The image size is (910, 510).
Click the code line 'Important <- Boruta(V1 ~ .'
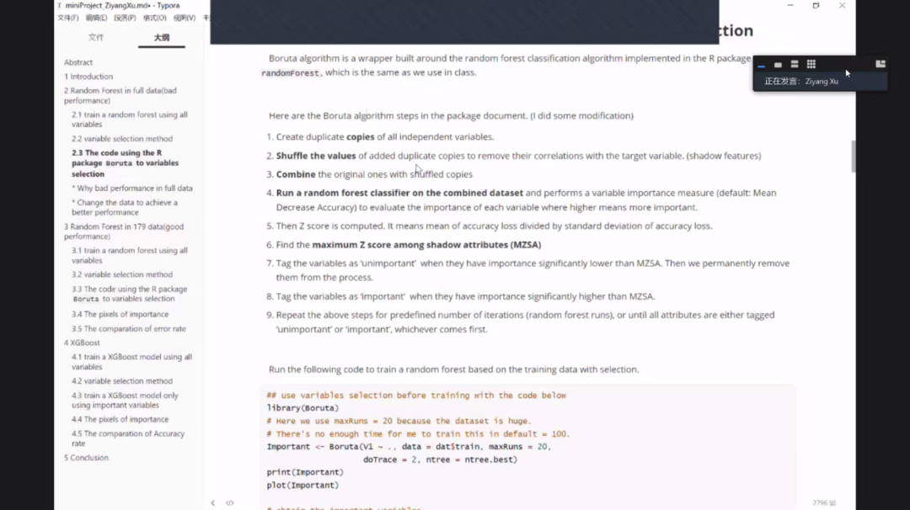[409, 447]
